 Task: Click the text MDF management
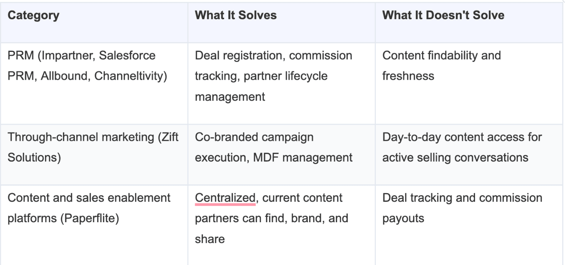[303, 158]
